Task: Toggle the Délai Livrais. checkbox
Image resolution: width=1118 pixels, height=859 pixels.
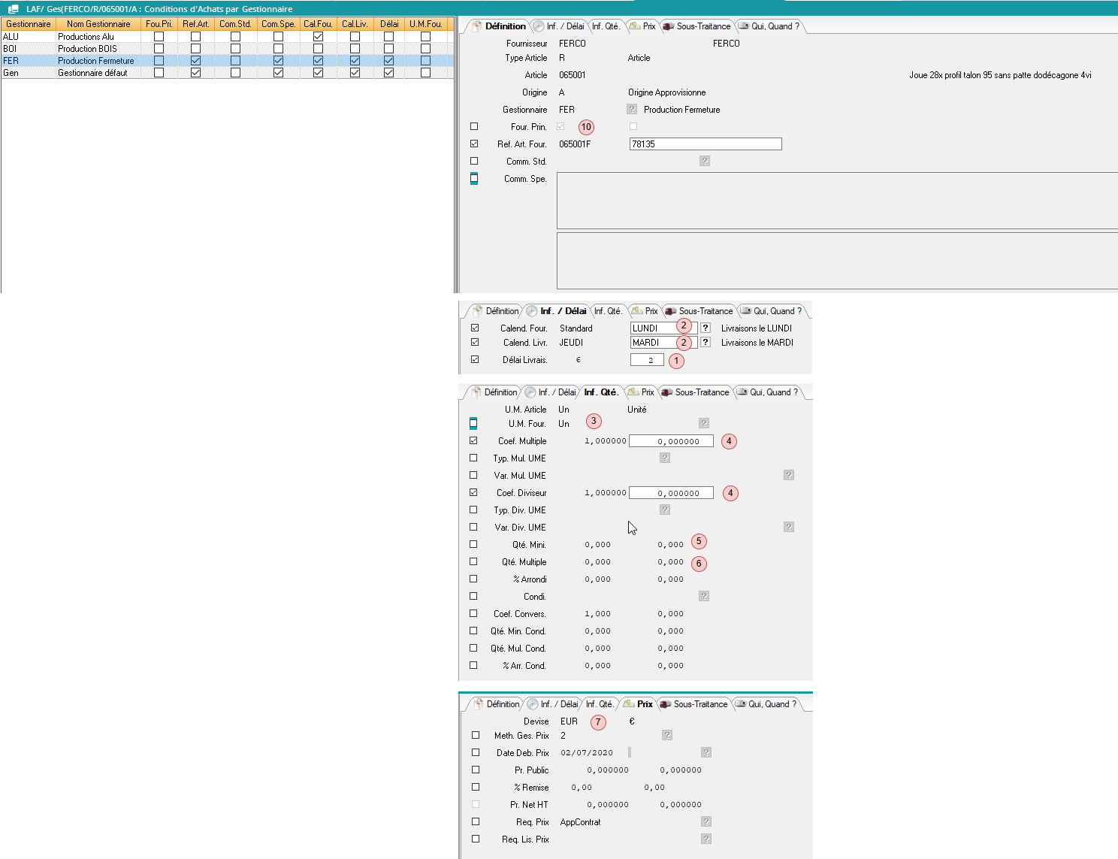Action: (x=475, y=359)
